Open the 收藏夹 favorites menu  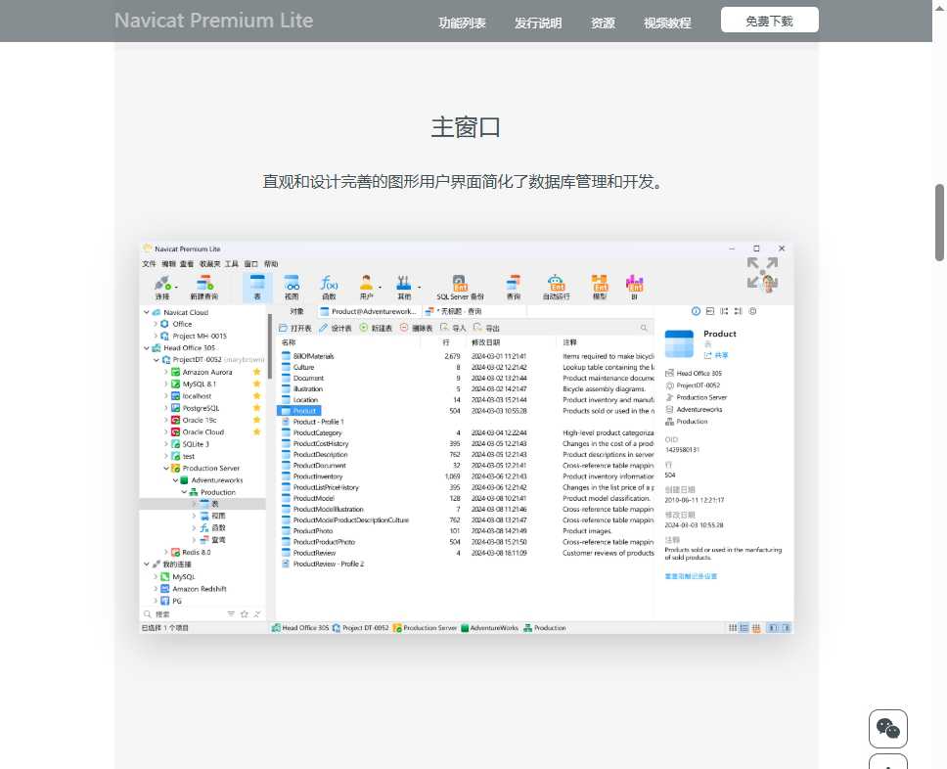tap(209, 264)
